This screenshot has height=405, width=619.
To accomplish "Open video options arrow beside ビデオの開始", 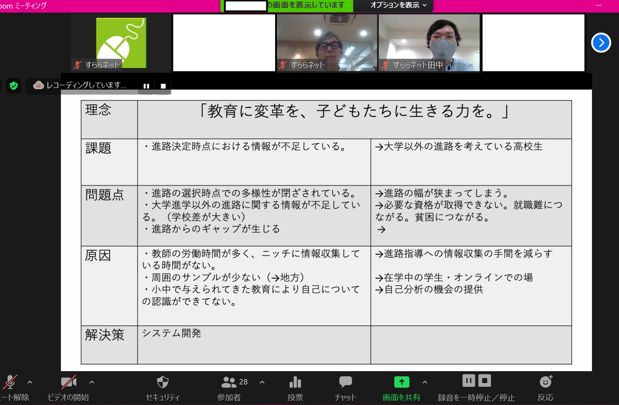I will pyautogui.click(x=92, y=382).
